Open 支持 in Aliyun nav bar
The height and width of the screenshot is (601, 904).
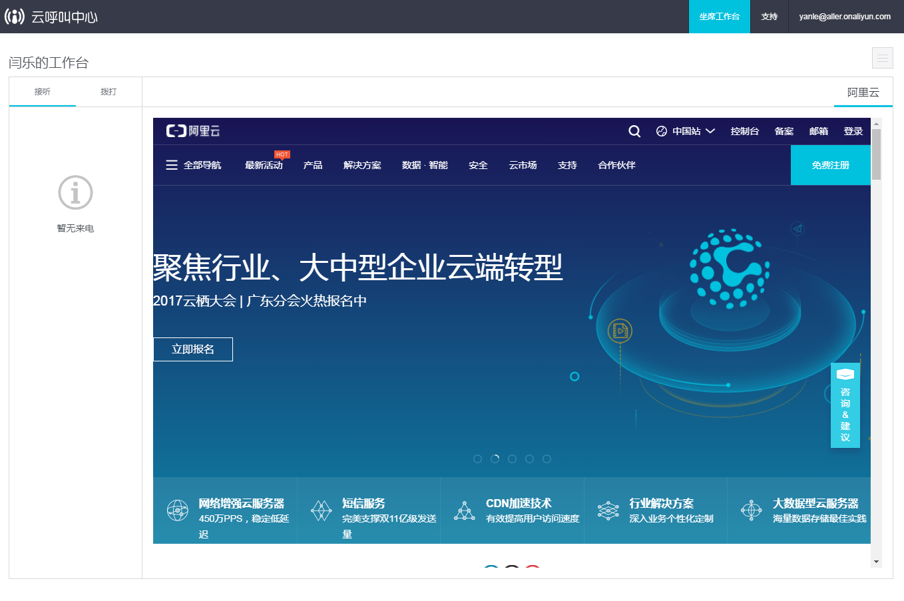point(567,165)
